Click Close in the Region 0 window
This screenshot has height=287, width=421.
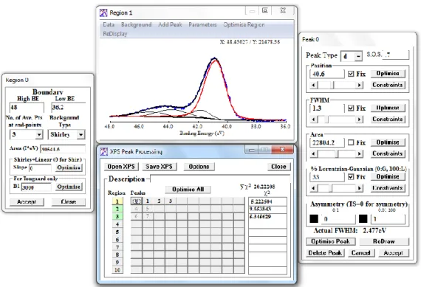coord(68,201)
